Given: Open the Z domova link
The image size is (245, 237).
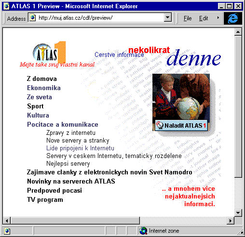Looking at the screenshot, I should click(42, 79).
